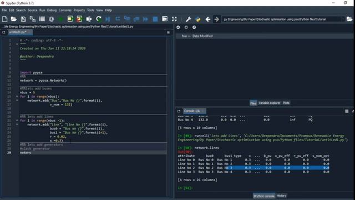Image resolution: width=355 pixels, height=200 pixels.
Task: Go forward to next cursor position
Action: click(217, 19)
